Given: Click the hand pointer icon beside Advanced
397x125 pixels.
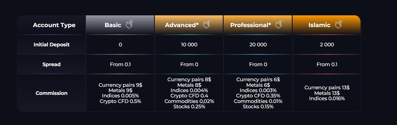Looking at the screenshot, I should [x=206, y=25].
